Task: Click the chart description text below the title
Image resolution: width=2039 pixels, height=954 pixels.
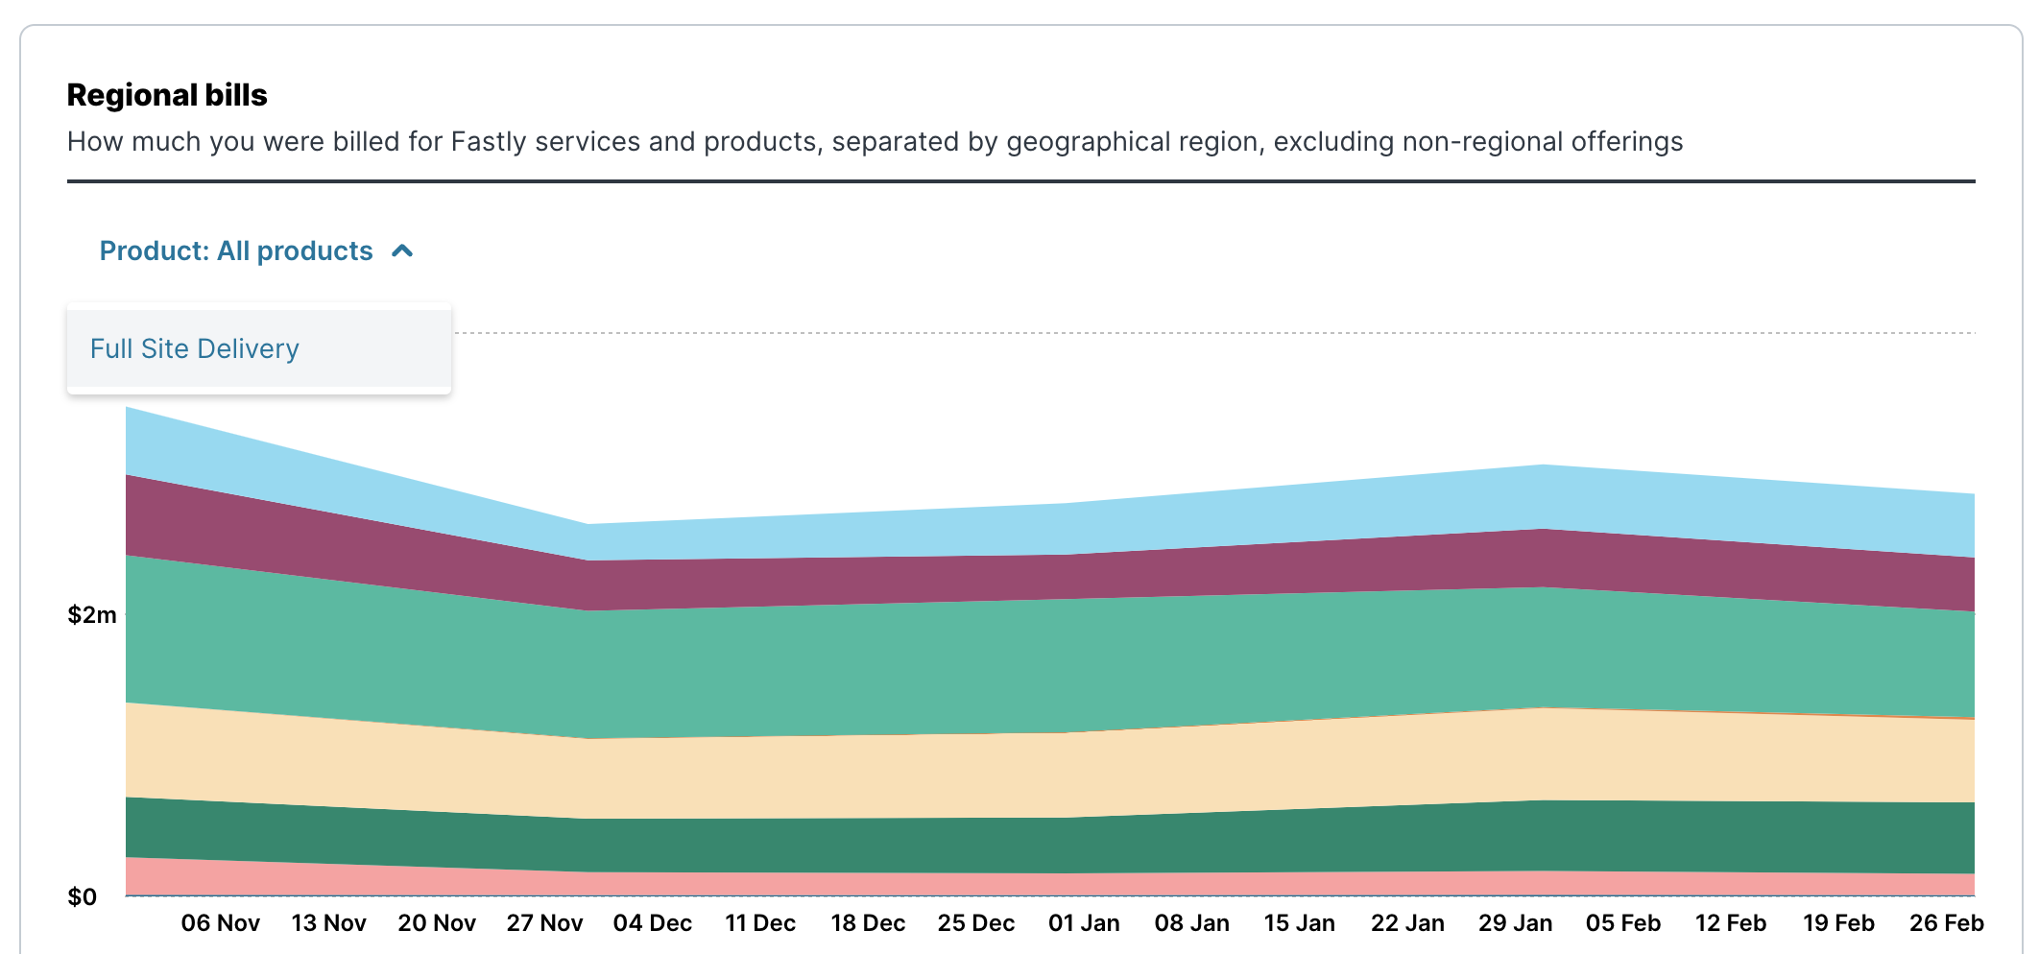Action: pyautogui.click(x=874, y=141)
